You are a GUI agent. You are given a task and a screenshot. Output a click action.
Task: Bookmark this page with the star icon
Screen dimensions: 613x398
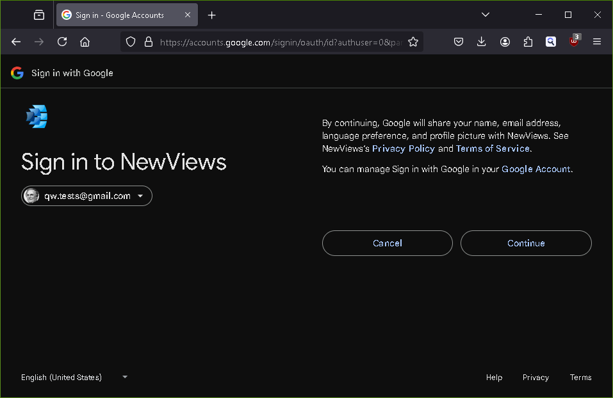point(413,42)
